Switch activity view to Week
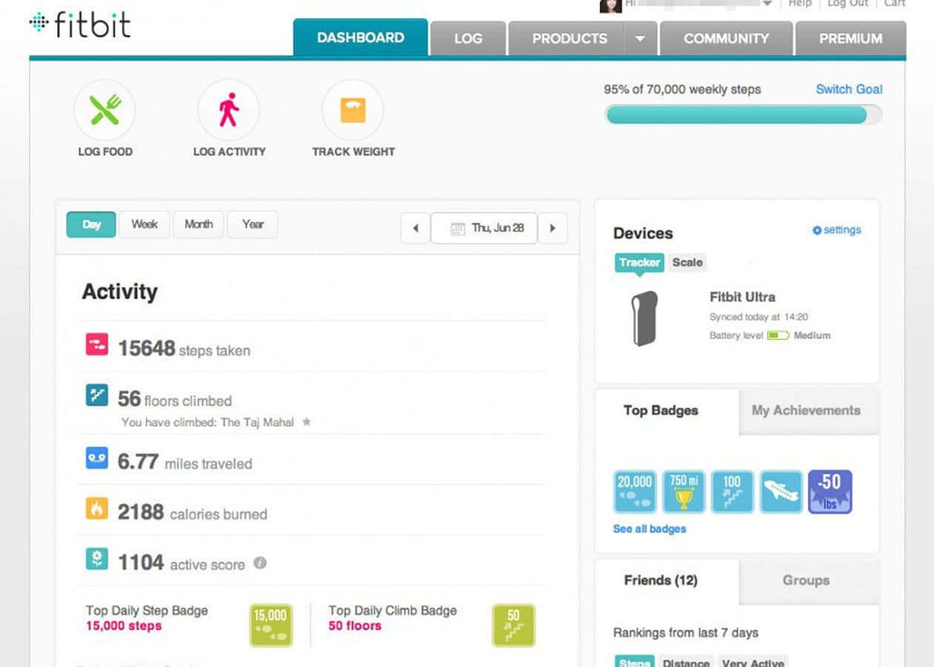 [144, 225]
